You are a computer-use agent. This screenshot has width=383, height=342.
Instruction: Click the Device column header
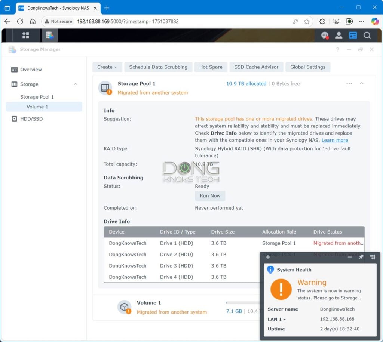(x=117, y=232)
